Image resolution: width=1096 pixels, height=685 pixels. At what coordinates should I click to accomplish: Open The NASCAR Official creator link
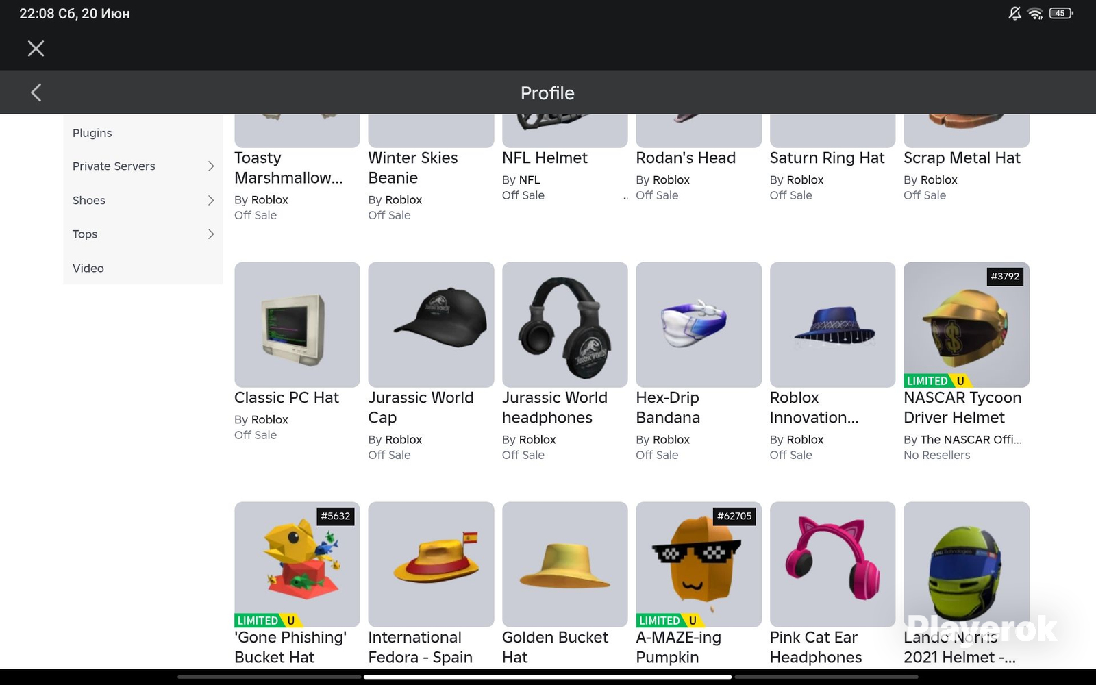click(971, 440)
